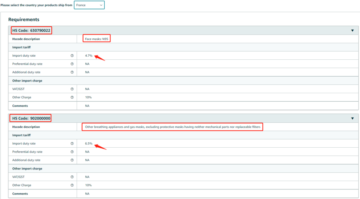Click the 'Other breathing appliances and gas masks' description

(x=172, y=127)
